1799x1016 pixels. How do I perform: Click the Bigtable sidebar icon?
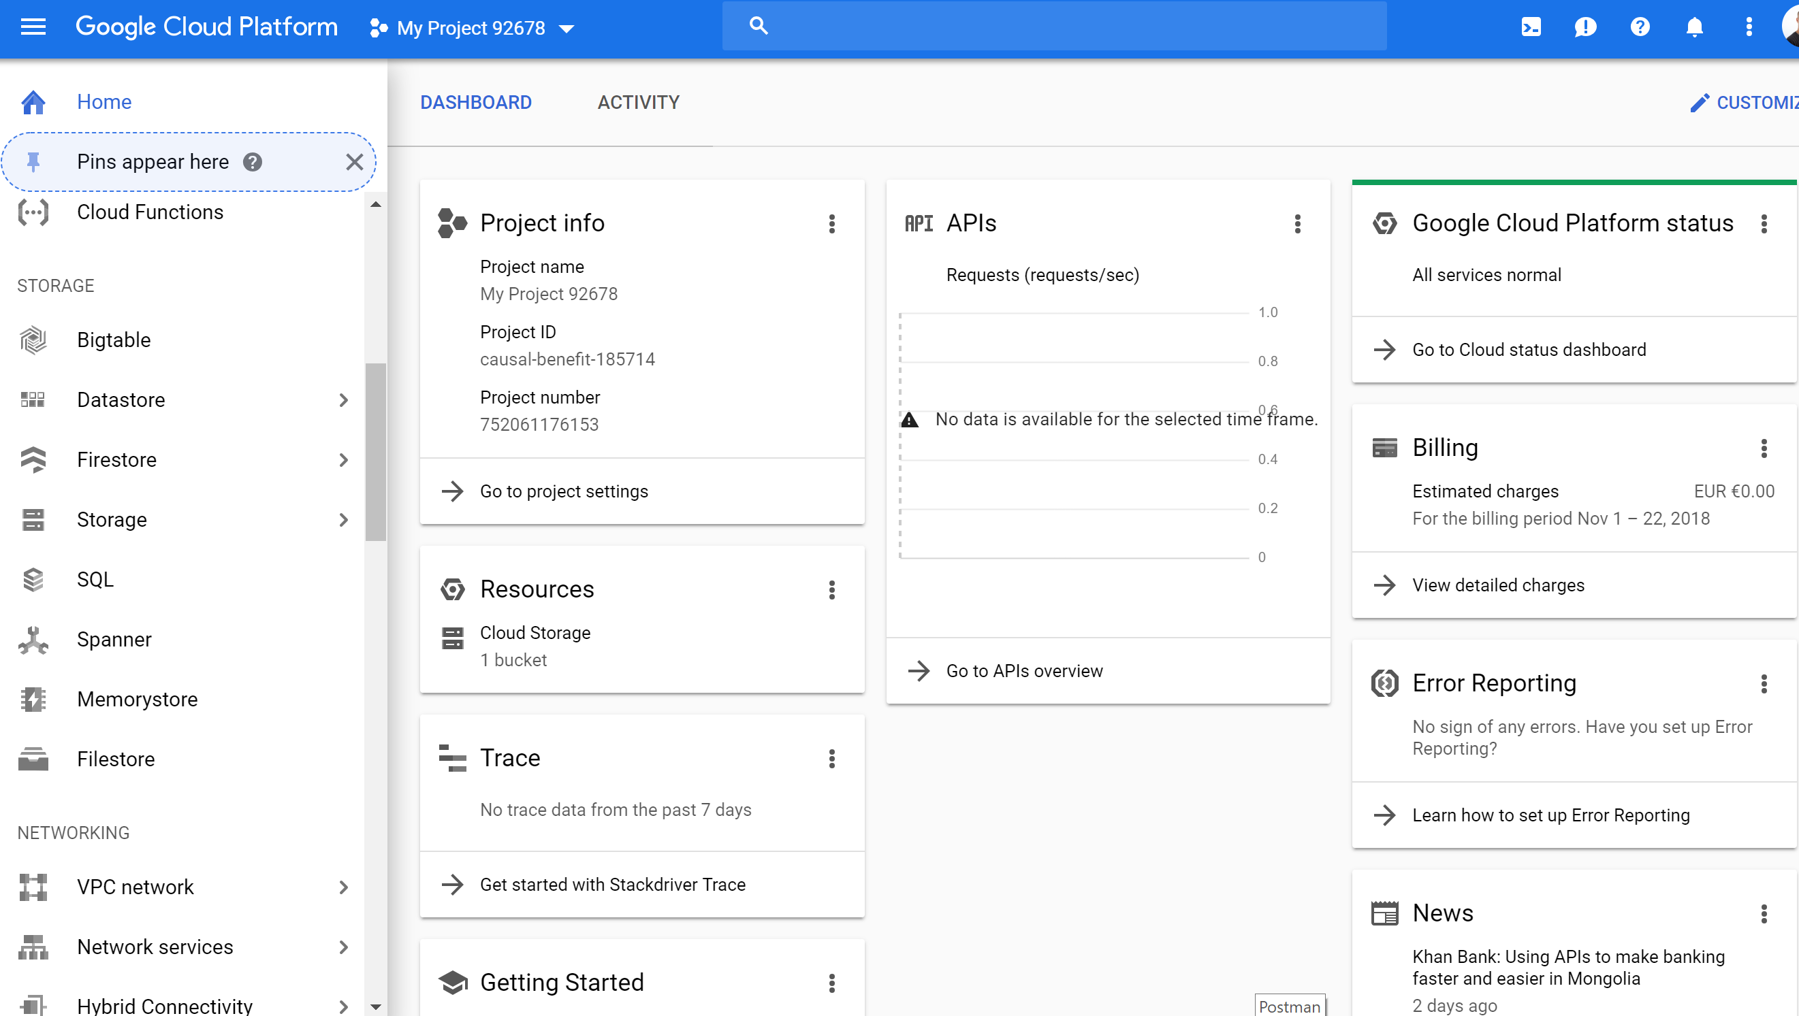point(33,340)
